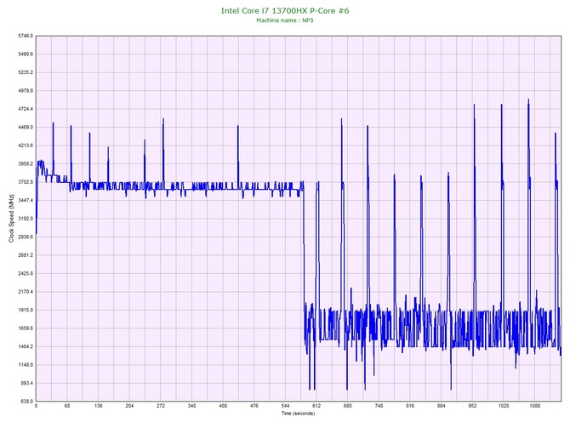Click the x-axis tick label 1088
Screen dimensions: 570x428
click(535, 406)
